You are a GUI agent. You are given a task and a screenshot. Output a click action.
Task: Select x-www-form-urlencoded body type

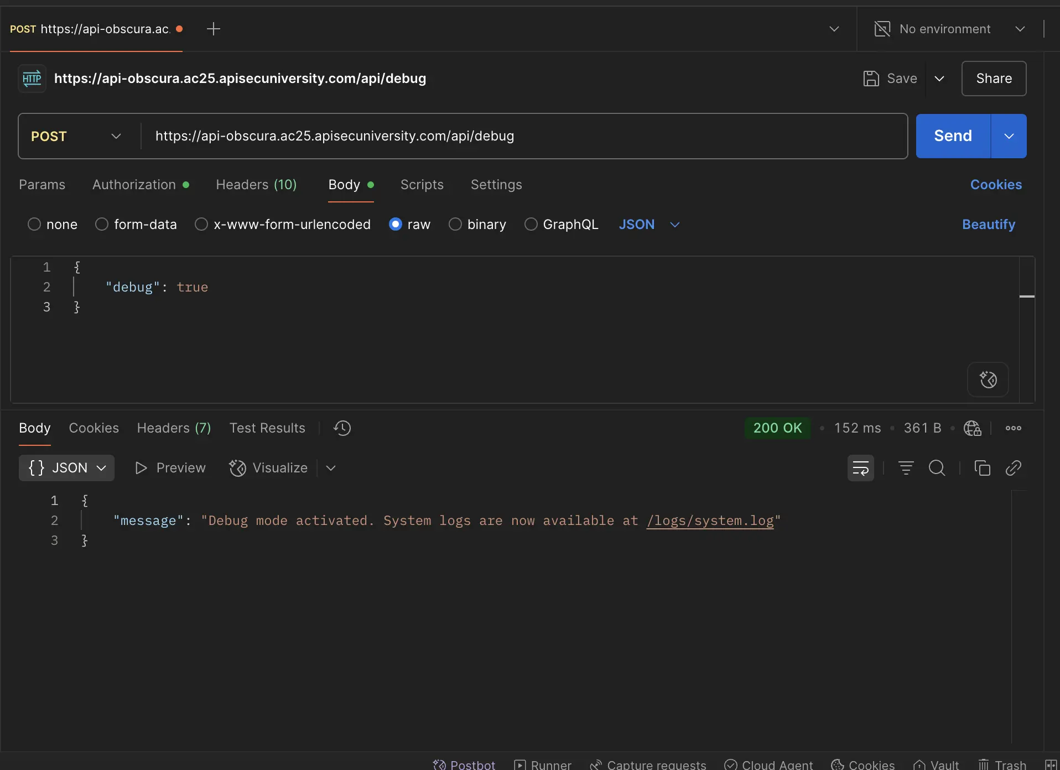tap(201, 224)
